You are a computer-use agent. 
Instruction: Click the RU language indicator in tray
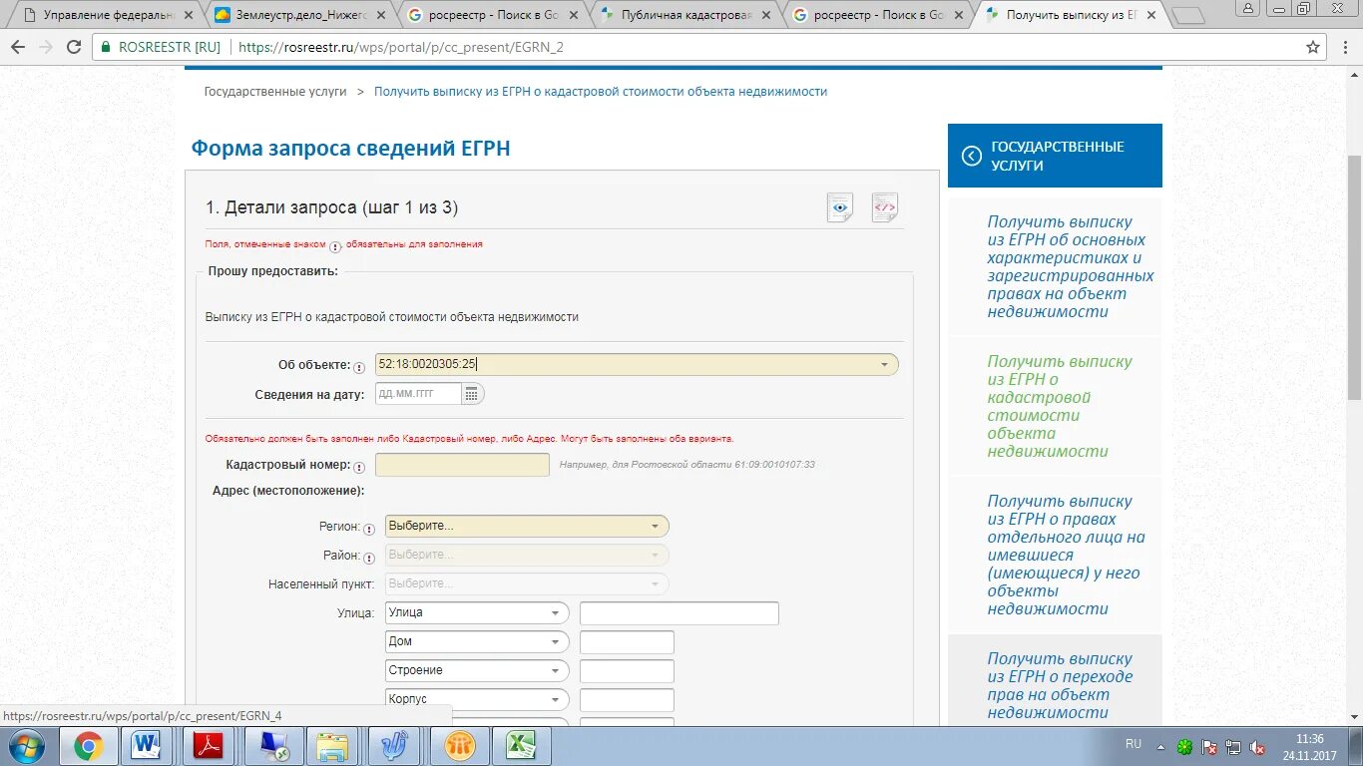(x=1133, y=744)
